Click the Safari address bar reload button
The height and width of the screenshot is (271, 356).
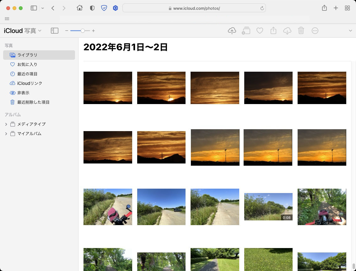(262, 8)
